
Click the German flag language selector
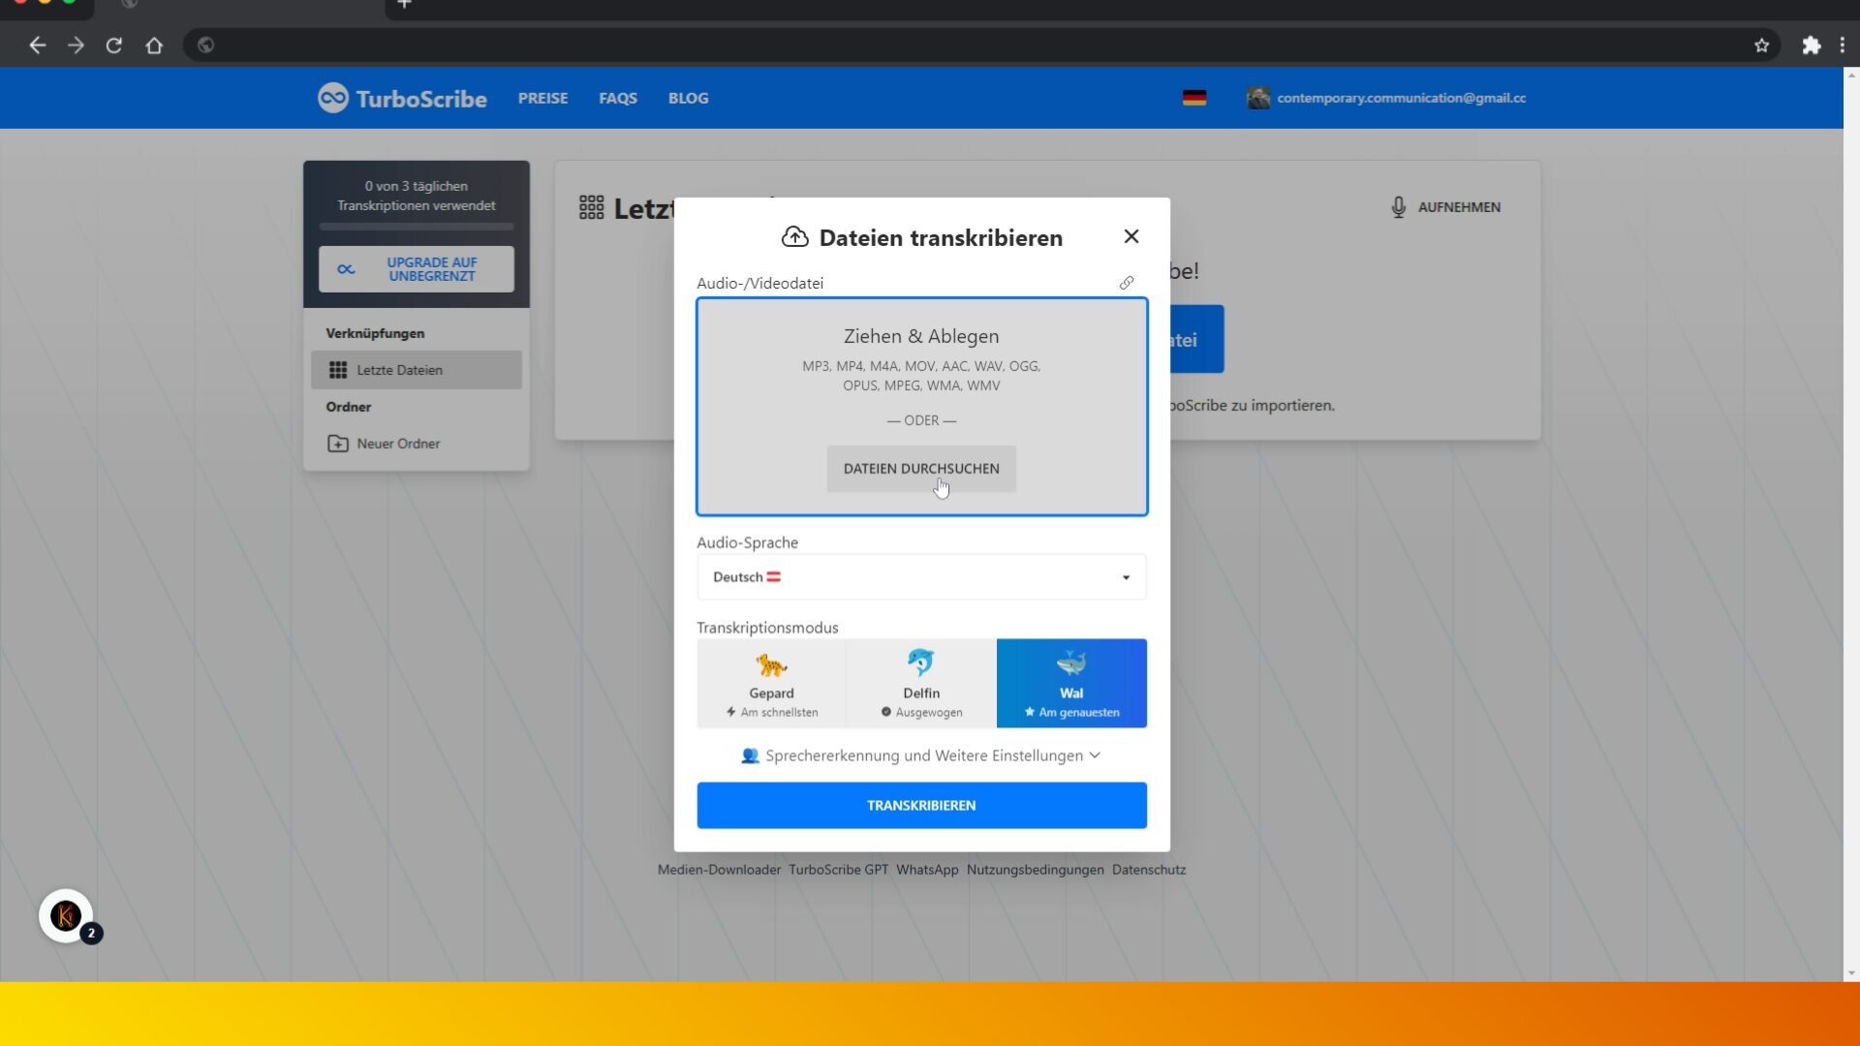pos(1194,98)
